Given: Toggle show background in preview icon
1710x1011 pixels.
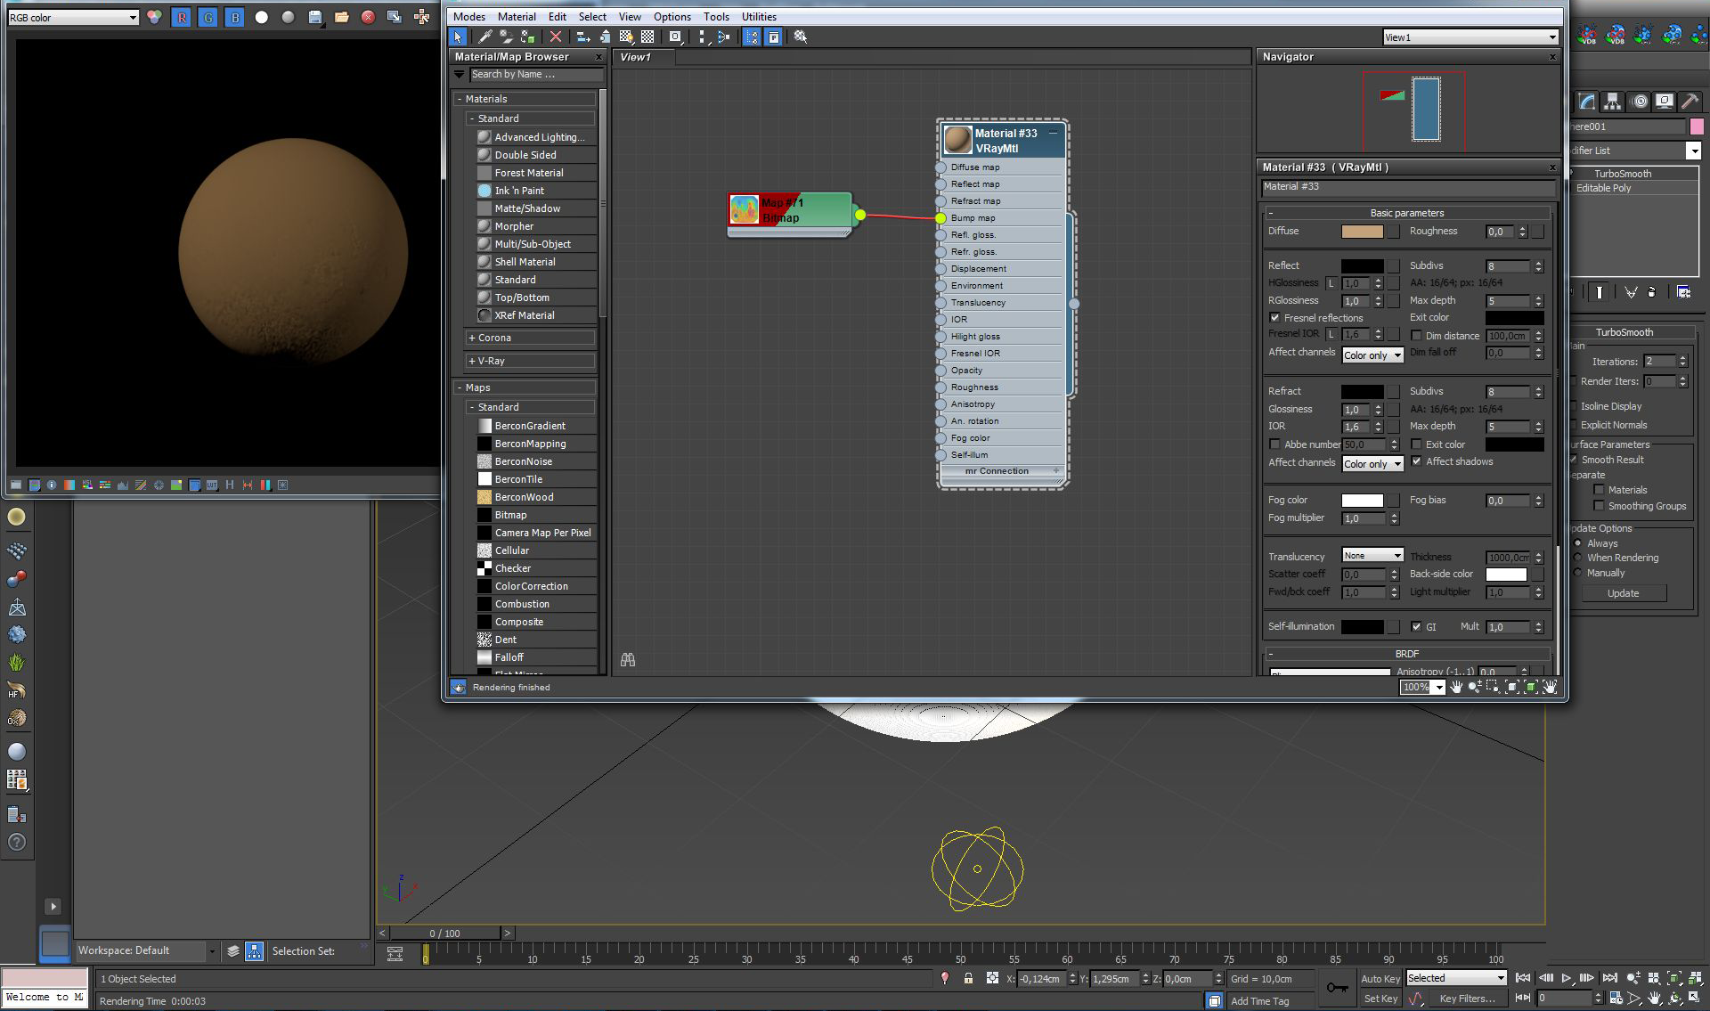Looking at the screenshot, I should [x=647, y=37].
